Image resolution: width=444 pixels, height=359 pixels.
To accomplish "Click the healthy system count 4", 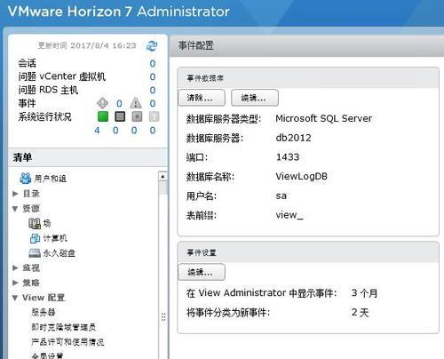I will (97, 131).
